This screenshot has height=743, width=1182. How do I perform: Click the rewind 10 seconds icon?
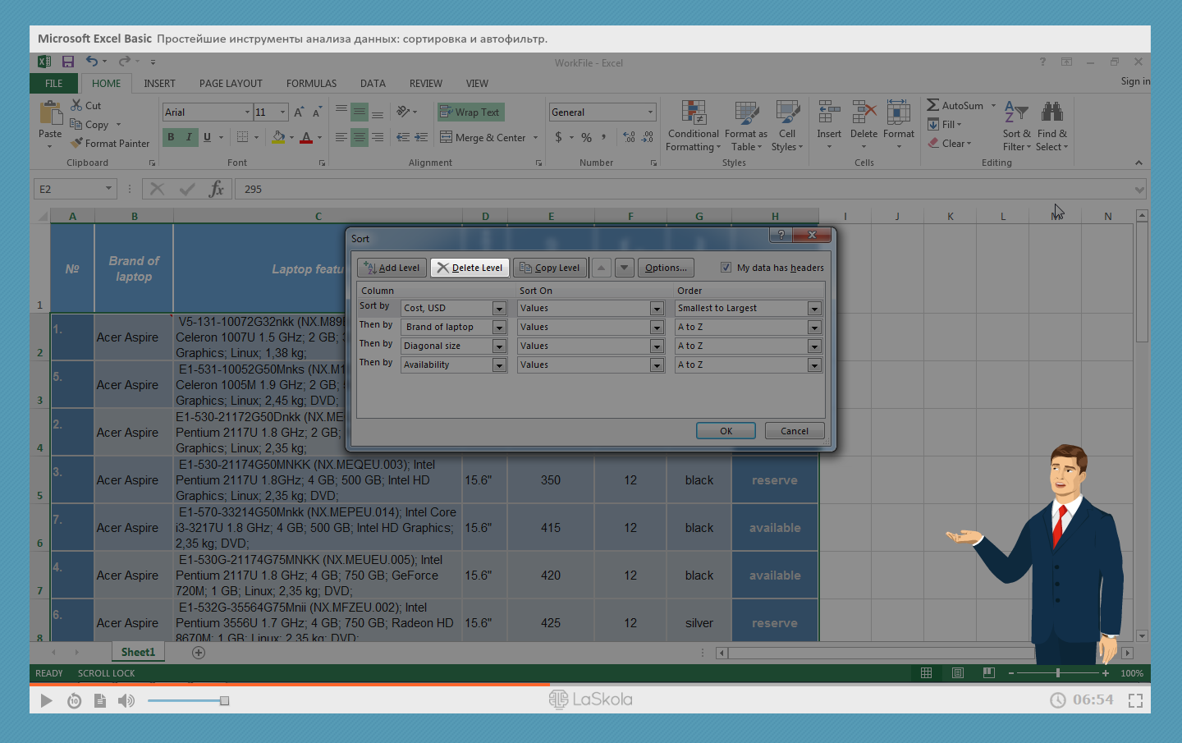(74, 700)
